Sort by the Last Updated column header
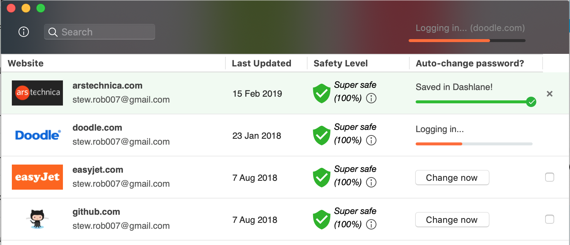The width and height of the screenshot is (570, 245). click(x=261, y=63)
